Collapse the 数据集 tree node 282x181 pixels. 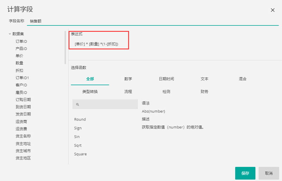(x=10, y=34)
